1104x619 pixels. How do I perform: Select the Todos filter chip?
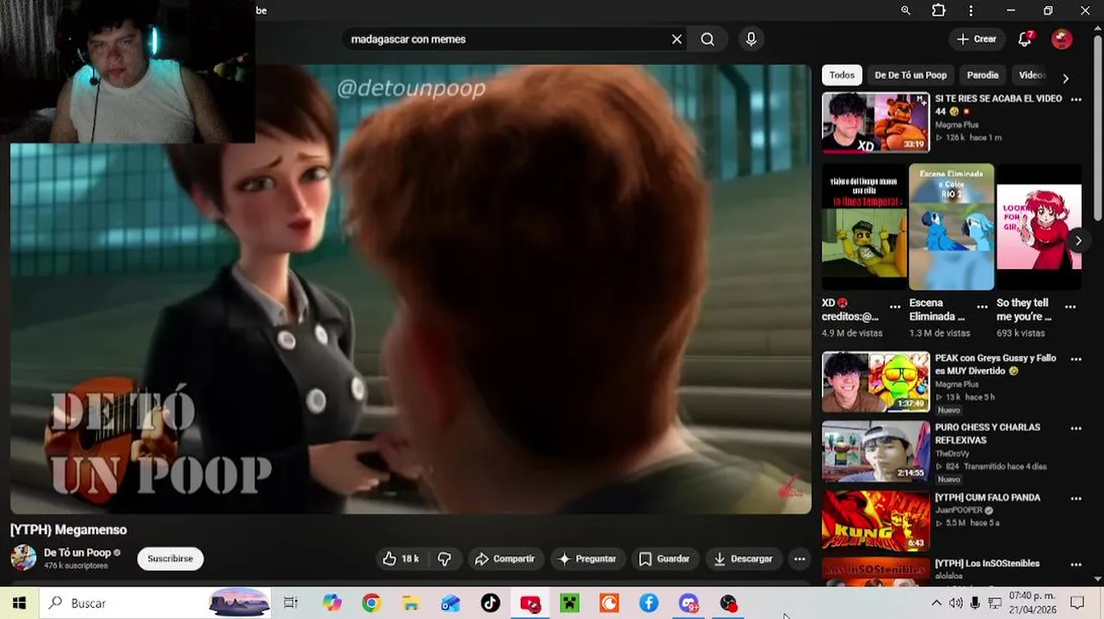(842, 75)
